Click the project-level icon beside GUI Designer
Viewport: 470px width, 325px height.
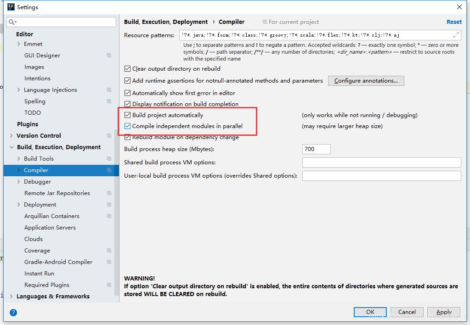(109, 56)
